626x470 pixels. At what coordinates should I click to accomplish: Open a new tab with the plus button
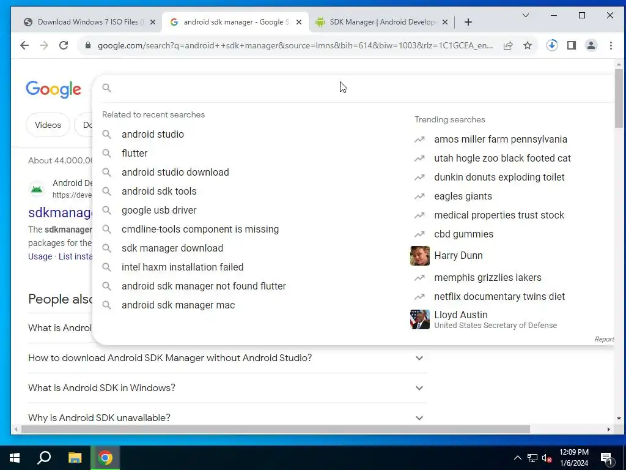click(468, 22)
